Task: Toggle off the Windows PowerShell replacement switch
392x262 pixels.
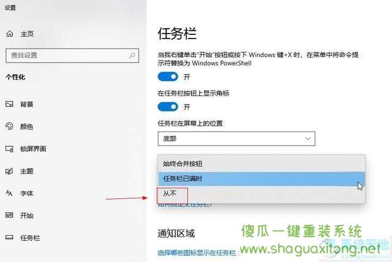Action: click(x=168, y=77)
